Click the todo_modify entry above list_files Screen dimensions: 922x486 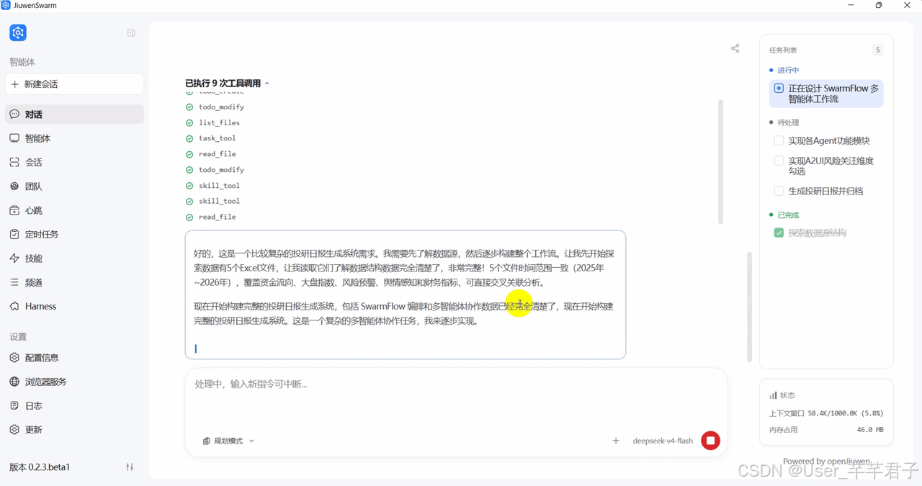pos(221,107)
